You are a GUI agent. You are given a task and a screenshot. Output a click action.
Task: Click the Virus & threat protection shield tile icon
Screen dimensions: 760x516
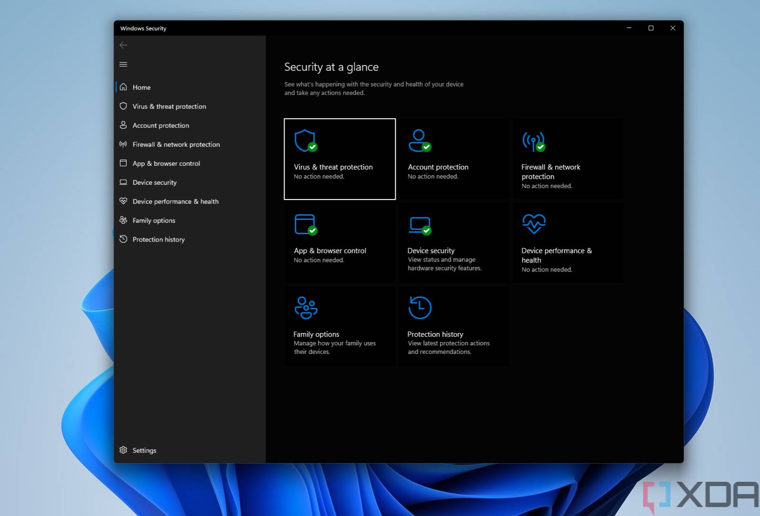[x=305, y=141]
